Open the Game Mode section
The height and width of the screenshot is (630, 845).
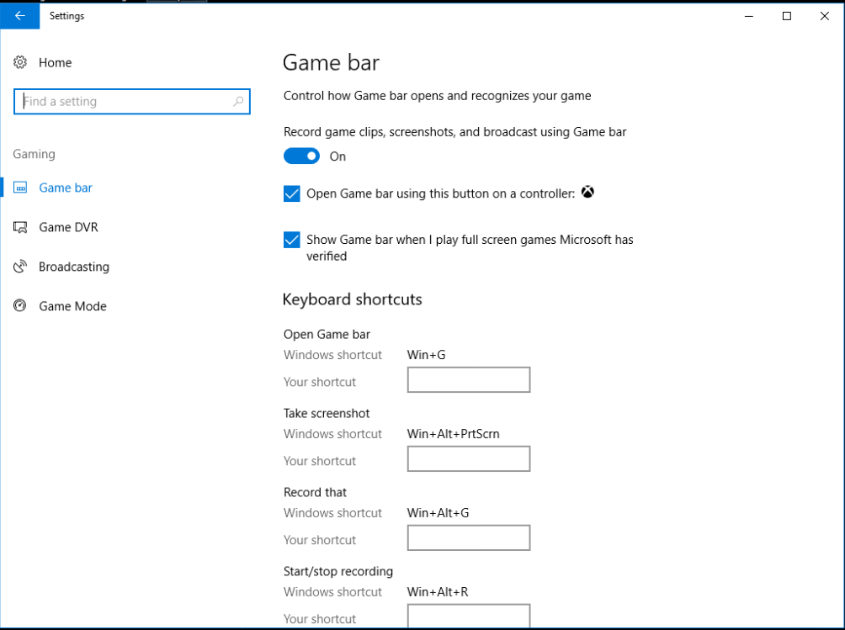[x=72, y=306]
